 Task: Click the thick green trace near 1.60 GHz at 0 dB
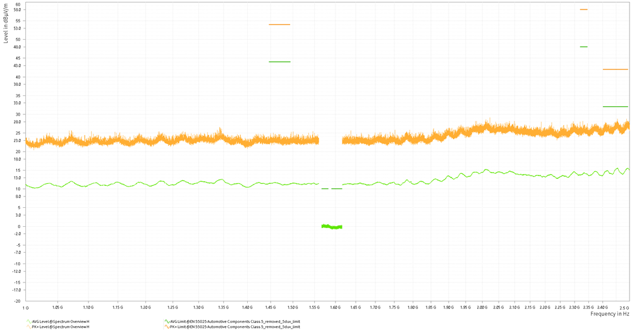pos(332,226)
